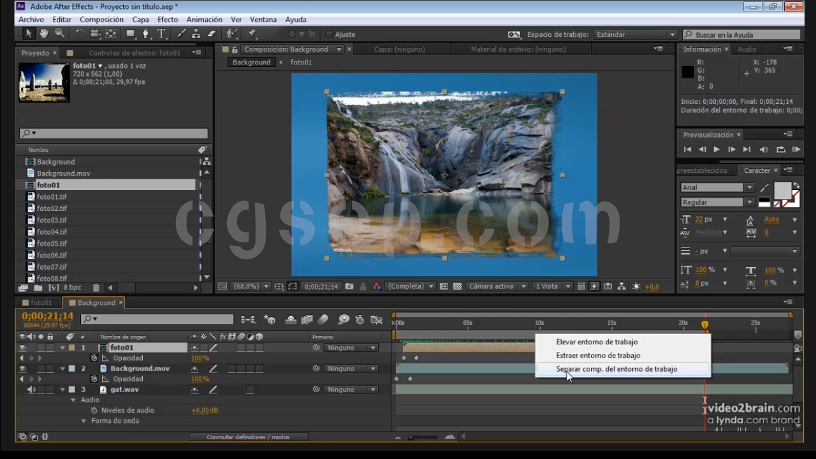The image size is (816, 459).
Task: Click the Play button in Previsualización panel
Action: click(x=717, y=149)
